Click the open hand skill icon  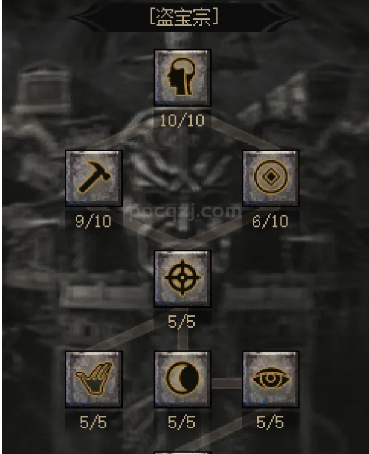(94, 380)
